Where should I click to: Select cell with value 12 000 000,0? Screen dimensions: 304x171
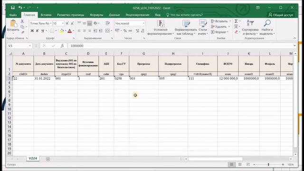tap(228, 78)
